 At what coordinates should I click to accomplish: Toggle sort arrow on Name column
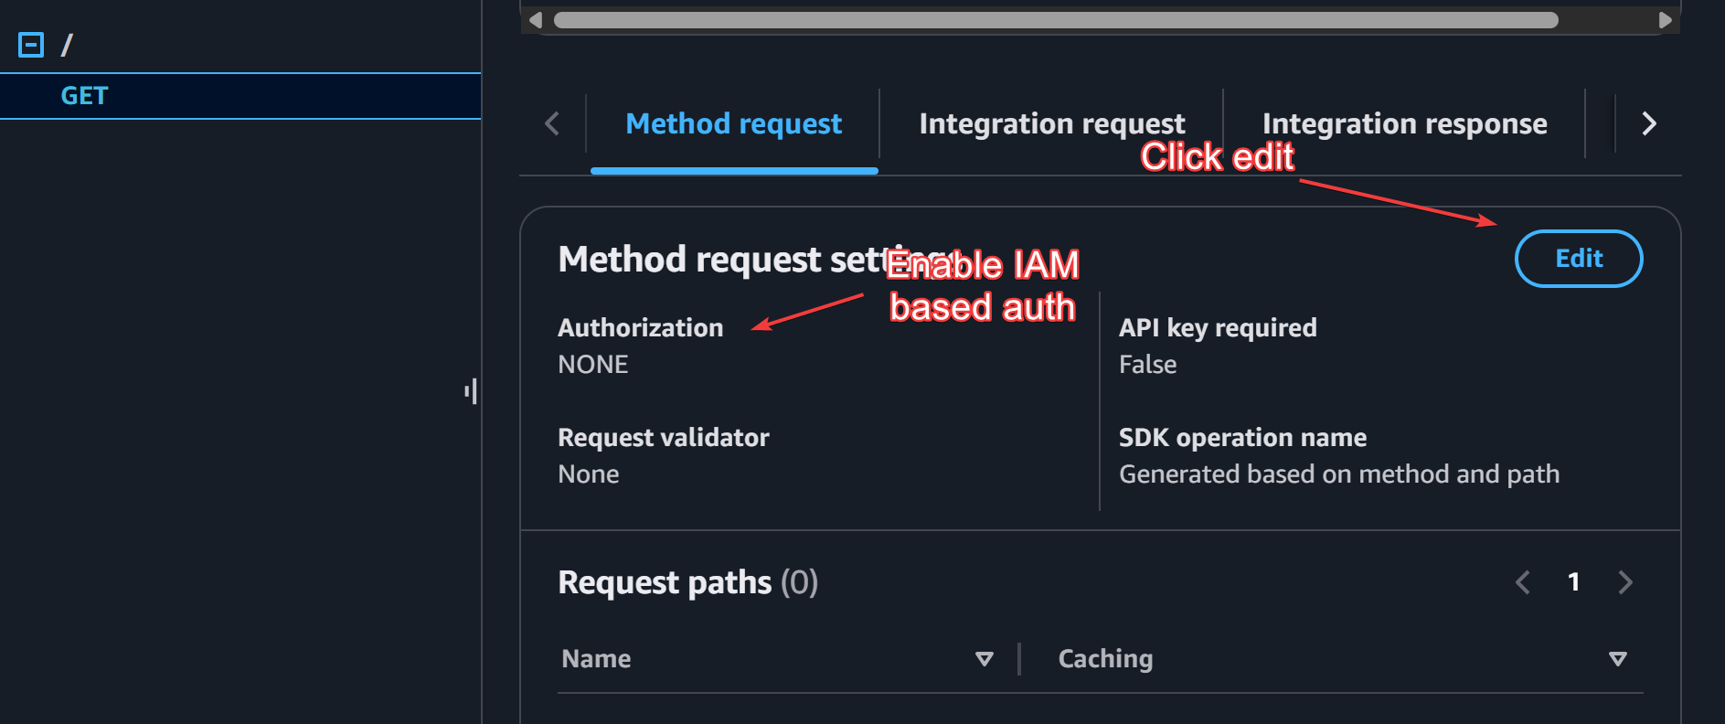pos(984,659)
